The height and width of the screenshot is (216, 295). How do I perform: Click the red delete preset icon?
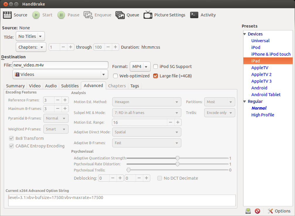[258, 211]
